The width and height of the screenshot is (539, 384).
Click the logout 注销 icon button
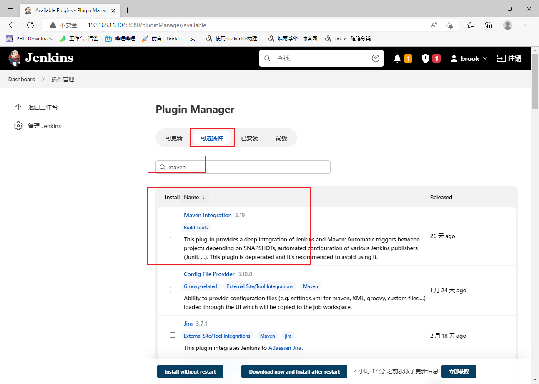[509, 58]
